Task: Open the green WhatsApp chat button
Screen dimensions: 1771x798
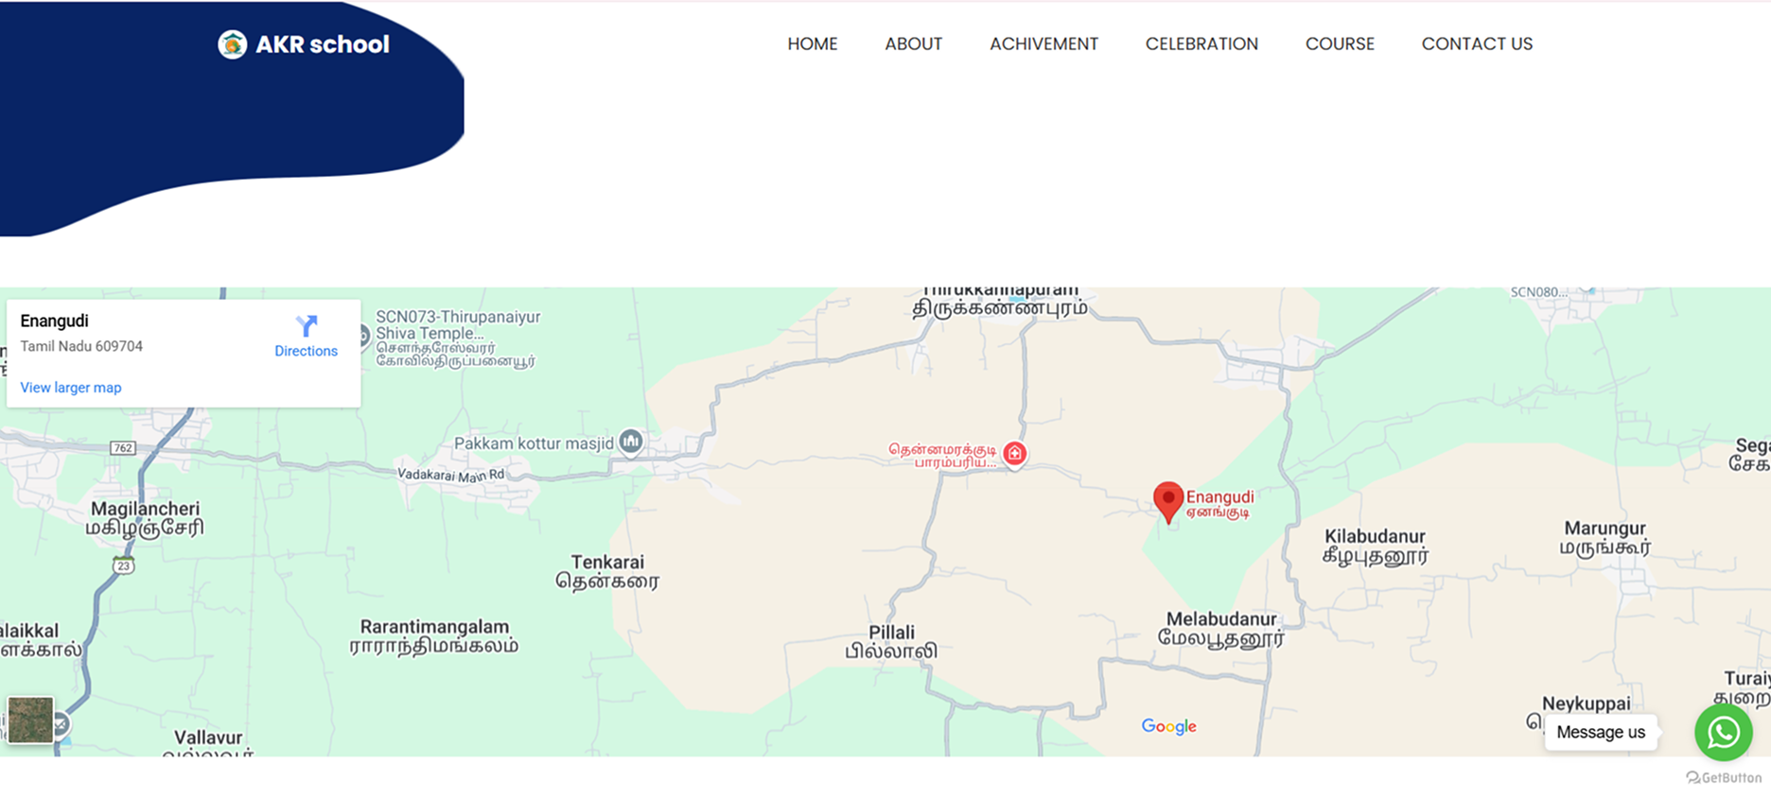Action: click(x=1723, y=732)
